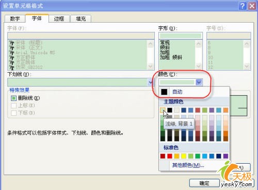Select light green under 标准色
The image size is (258, 190).
coord(190,156)
